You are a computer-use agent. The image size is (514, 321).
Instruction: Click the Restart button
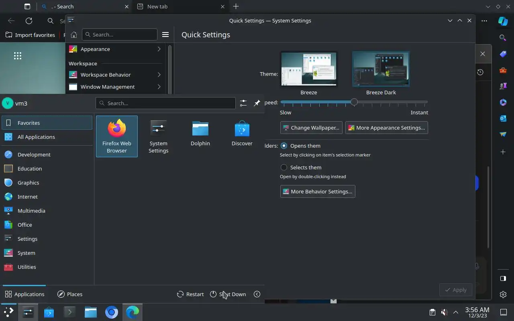(x=190, y=294)
